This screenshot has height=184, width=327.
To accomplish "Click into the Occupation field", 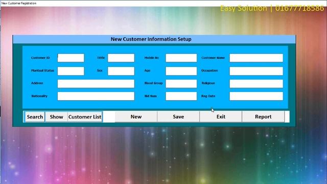I will 256,71.
